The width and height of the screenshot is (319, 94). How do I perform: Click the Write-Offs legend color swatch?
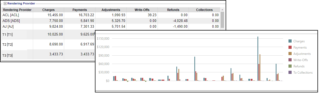[x=290, y=60]
